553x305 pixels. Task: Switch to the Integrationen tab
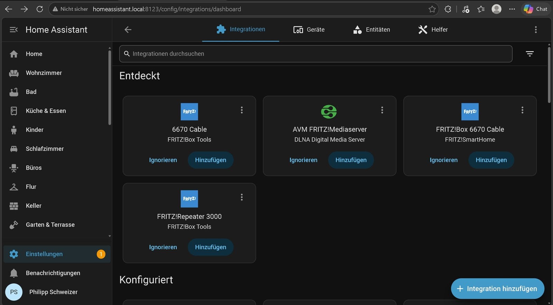(241, 29)
